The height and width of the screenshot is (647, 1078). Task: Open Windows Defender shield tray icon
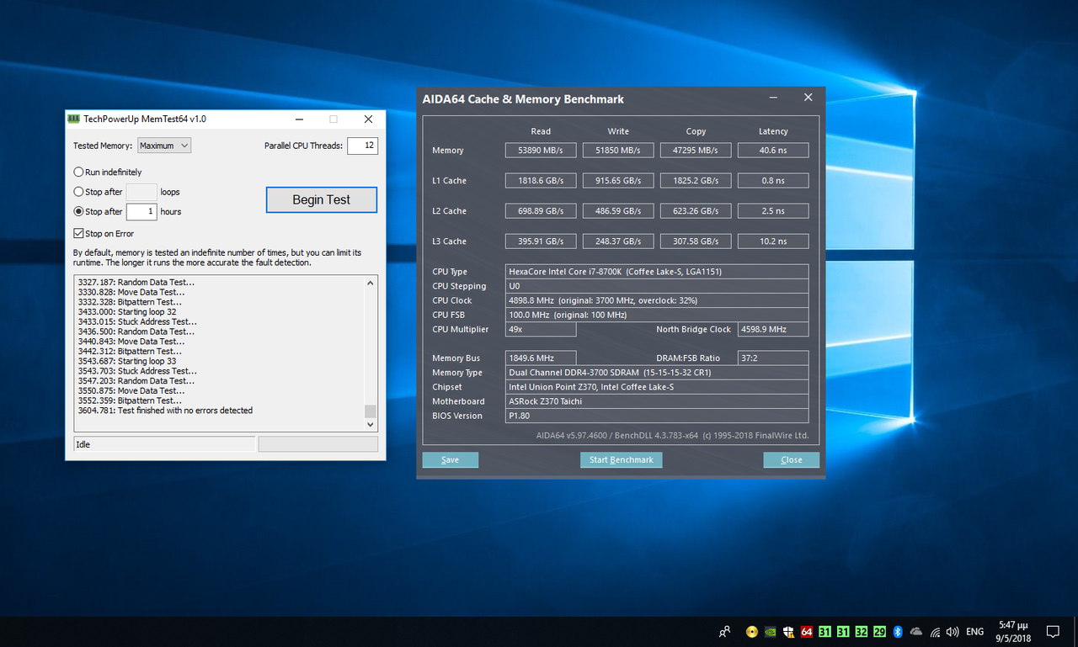789,632
